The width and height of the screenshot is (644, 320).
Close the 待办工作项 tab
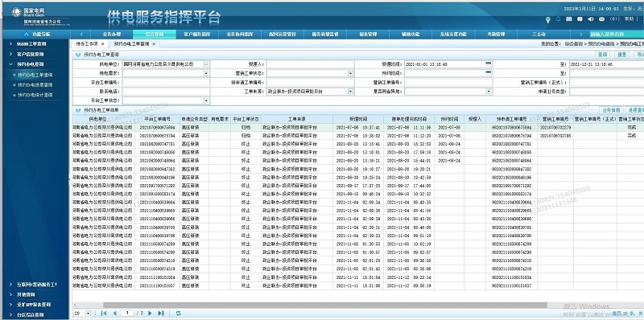pyautogui.click(x=103, y=44)
